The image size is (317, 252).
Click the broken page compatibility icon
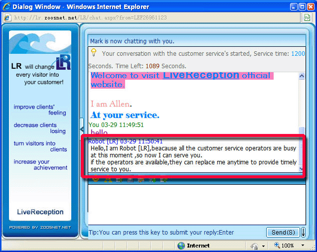(x=307, y=17)
